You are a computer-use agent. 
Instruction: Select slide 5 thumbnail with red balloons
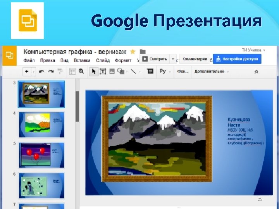coord(41,155)
